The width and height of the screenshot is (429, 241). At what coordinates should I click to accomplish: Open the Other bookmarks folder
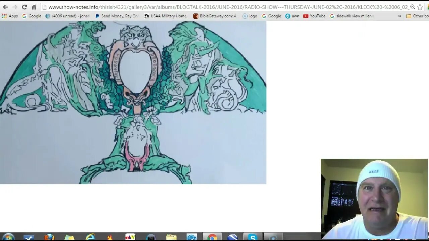coord(417,16)
